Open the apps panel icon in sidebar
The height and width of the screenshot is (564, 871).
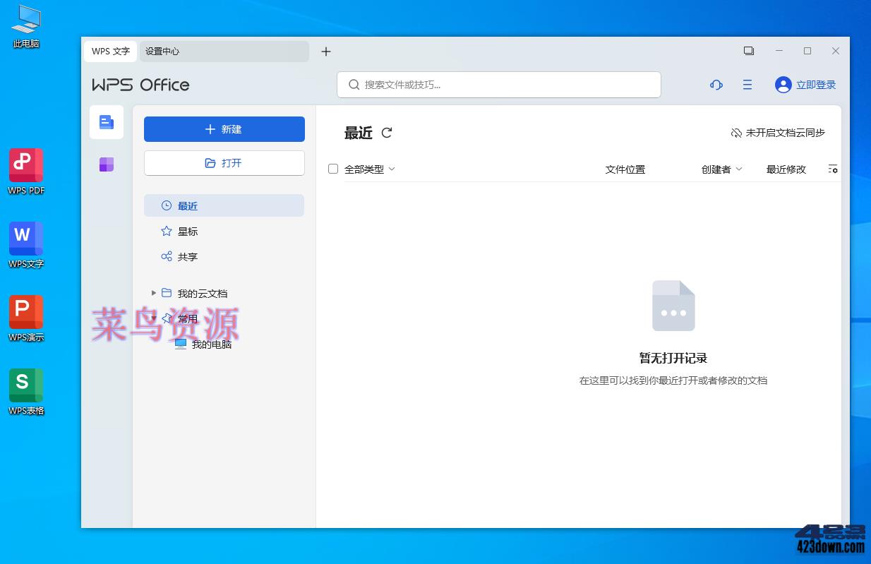pyautogui.click(x=107, y=164)
